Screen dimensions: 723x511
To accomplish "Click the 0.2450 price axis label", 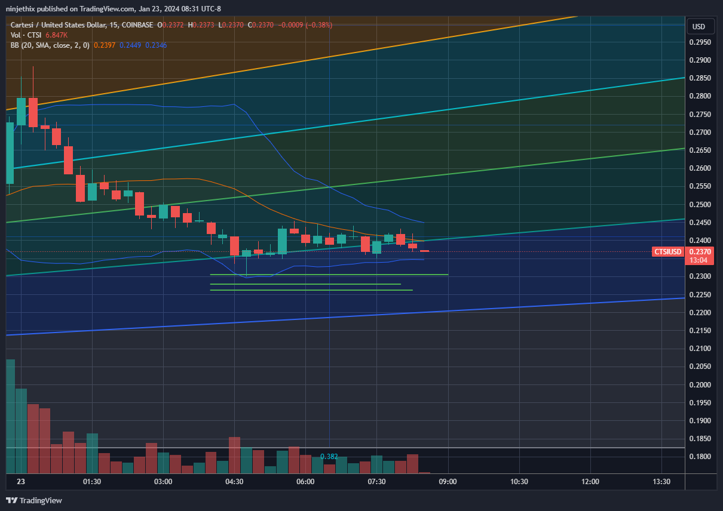I will pyautogui.click(x=699, y=223).
